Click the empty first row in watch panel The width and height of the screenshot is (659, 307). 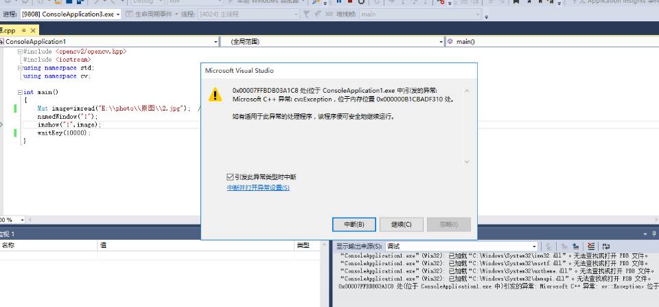[x=161, y=255]
